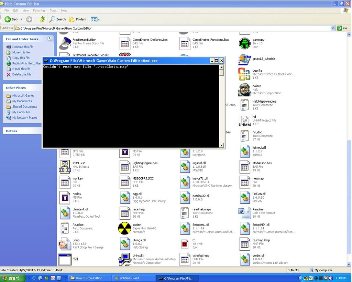Switch to tool.exe console taskbar button
The image size is (352, 282).
[x=177, y=278]
